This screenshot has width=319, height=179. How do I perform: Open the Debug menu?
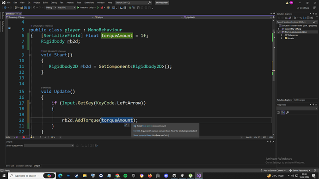click(x=54, y=3)
